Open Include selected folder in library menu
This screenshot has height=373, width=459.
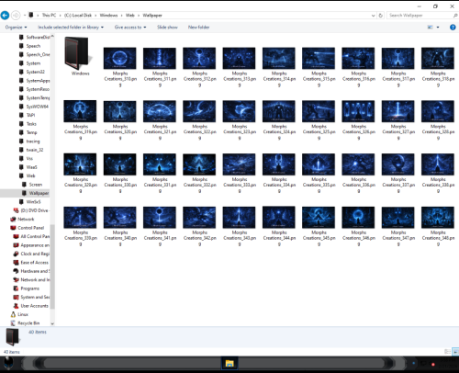click(x=71, y=28)
